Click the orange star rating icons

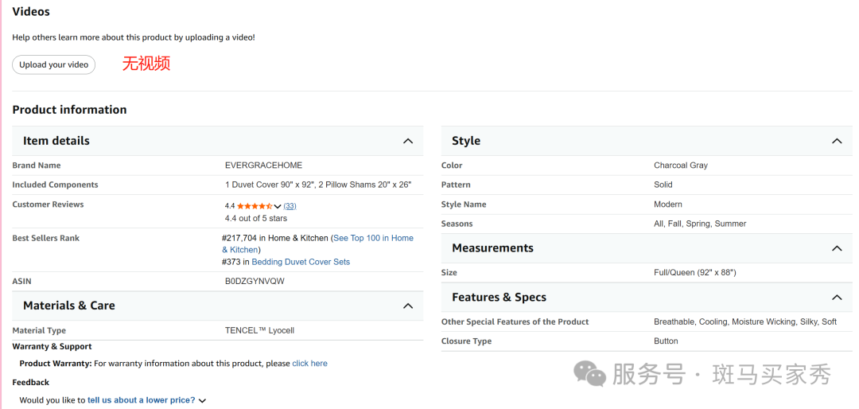click(255, 206)
